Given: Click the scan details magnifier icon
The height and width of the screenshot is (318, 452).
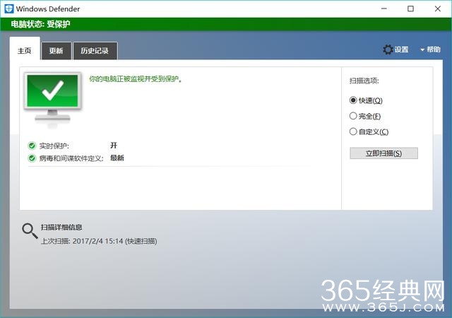Looking at the screenshot, I should tap(30, 230).
